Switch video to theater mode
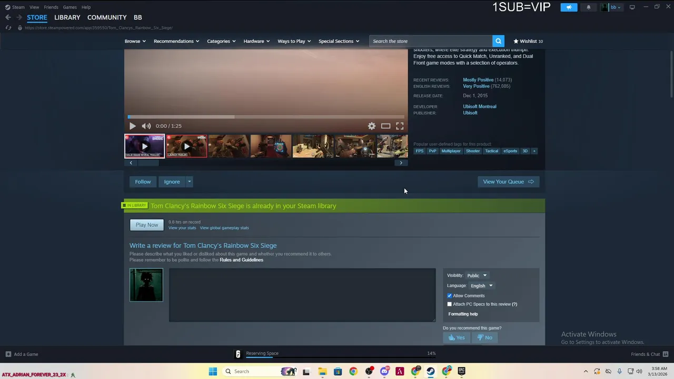Viewport: 674px width, 379px height. point(385,126)
